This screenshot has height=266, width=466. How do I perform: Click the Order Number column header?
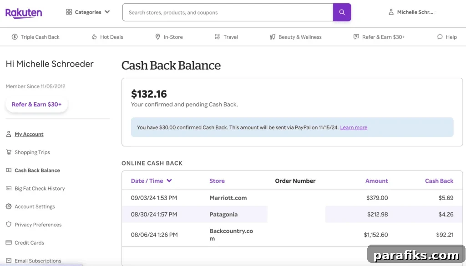click(295, 181)
